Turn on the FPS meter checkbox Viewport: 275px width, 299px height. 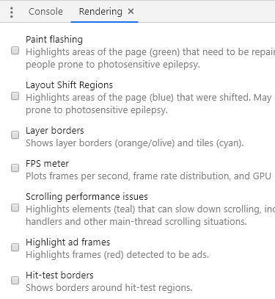point(15,168)
